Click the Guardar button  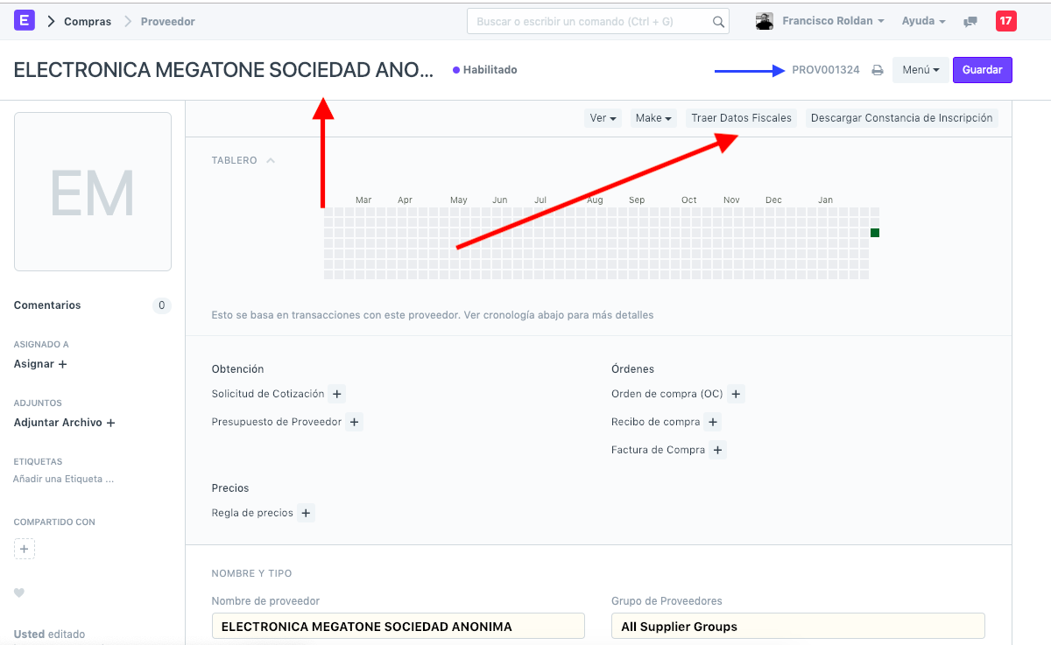tap(983, 70)
